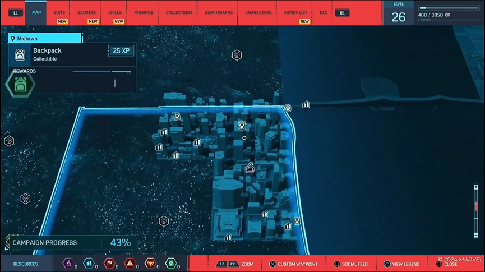Open the Suits tab
This screenshot has height=272, width=485.
pyautogui.click(x=59, y=12)
